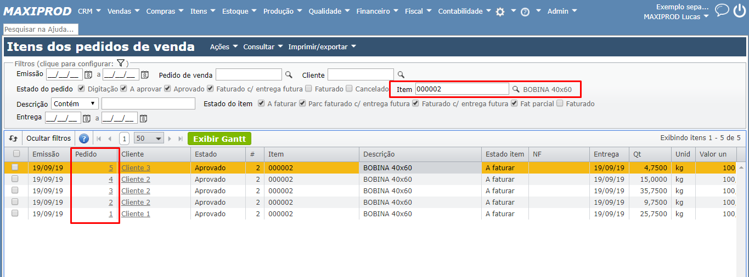Uncheck the Digitação order state checkbox

(81, 89)
